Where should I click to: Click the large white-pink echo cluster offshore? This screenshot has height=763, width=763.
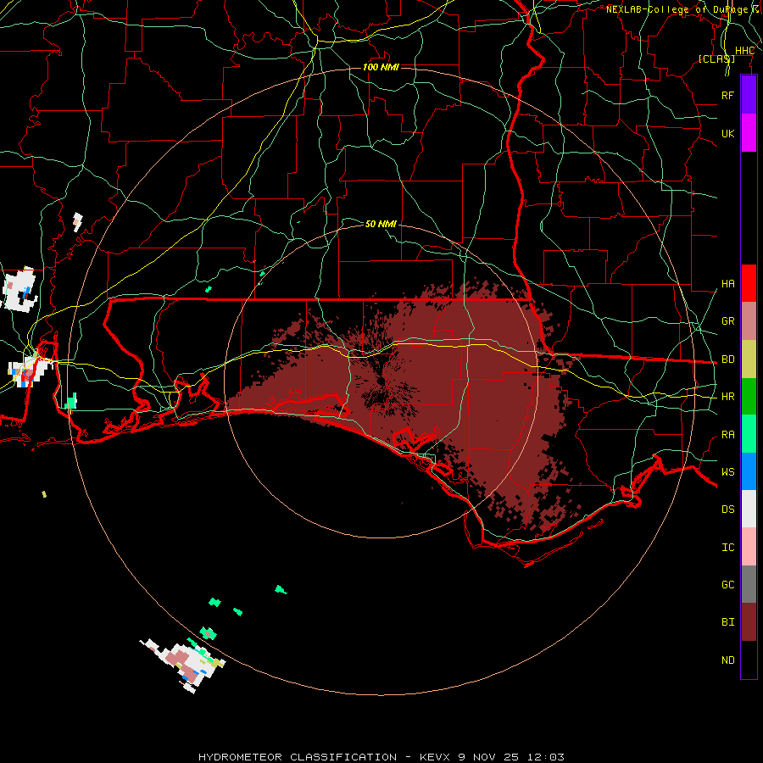185,664
